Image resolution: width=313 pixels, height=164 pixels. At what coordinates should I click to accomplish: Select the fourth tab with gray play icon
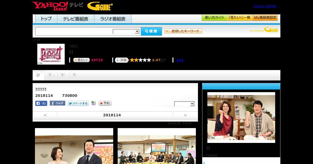tap(74, 75)
